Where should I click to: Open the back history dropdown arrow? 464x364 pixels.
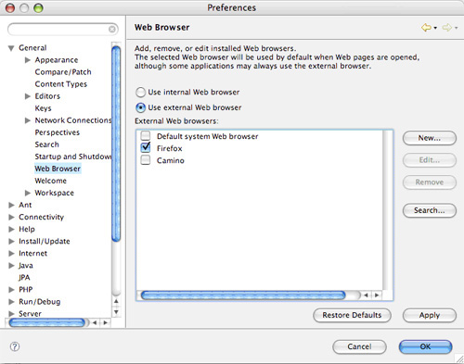pos(435,28)
